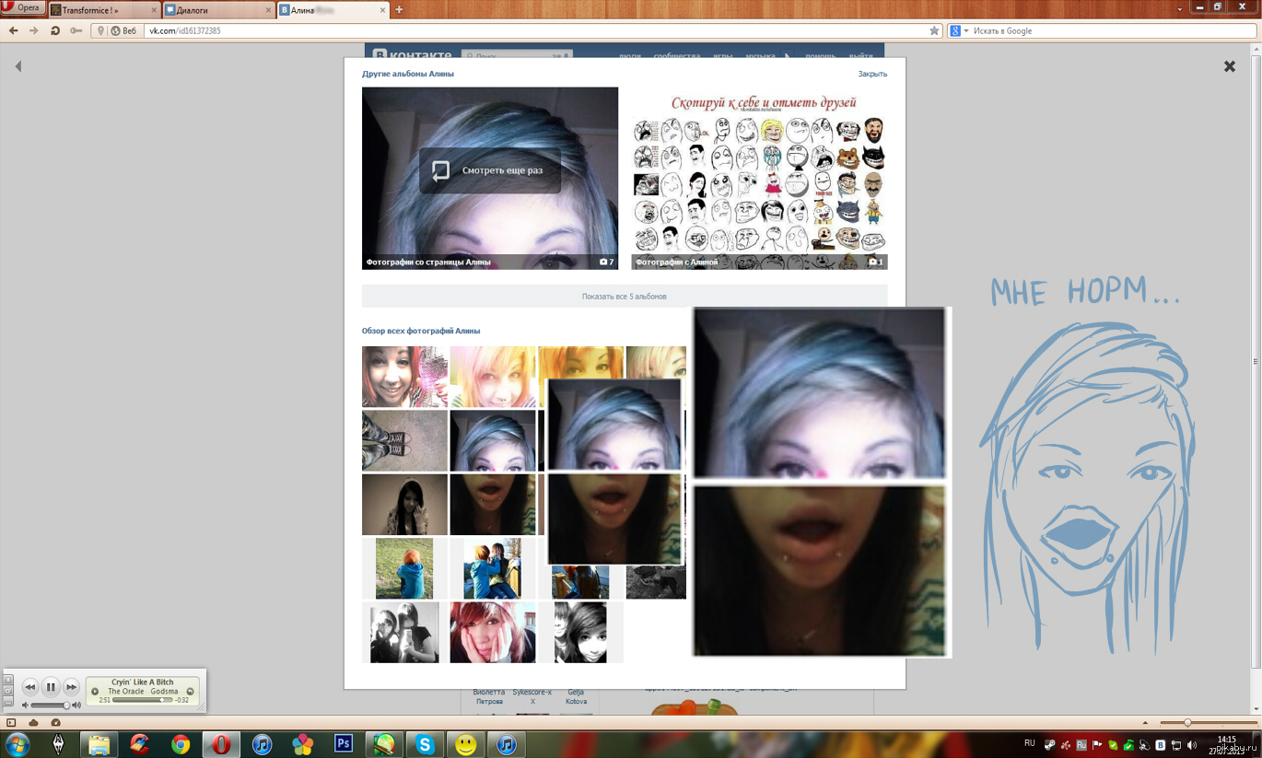Open the Opera main menu button
This screenshot has height=758, width=1262.
pos(22,8)
